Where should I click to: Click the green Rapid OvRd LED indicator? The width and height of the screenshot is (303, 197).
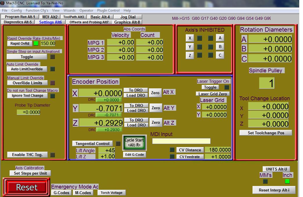point(36,44)
